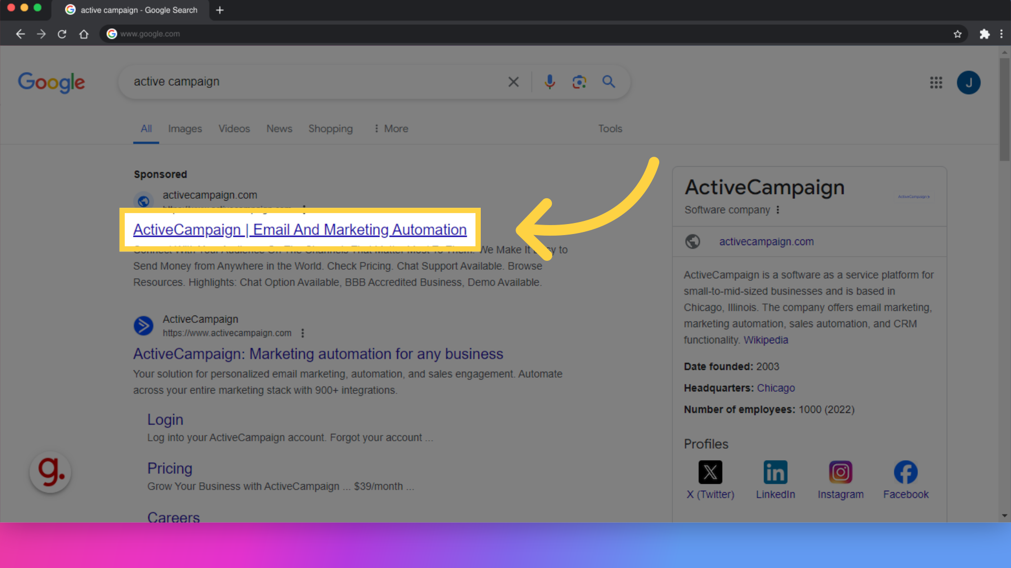Image resolution: width=1011 pixels, height=568 pixels.
Task: Switch to the Shopping tab
Action: click(331, 129)
